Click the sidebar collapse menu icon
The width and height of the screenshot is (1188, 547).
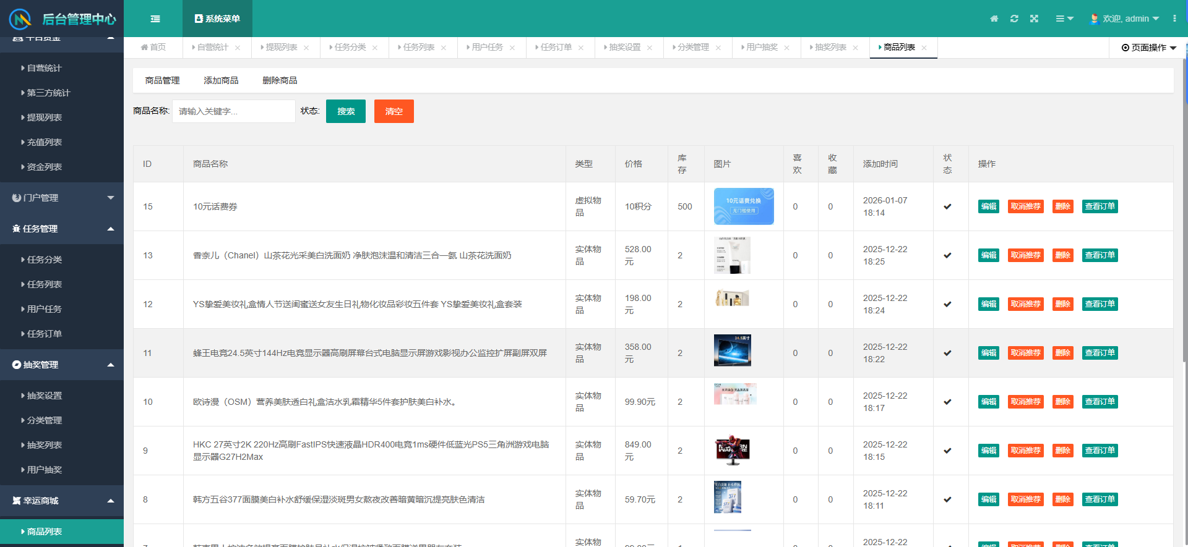pos(155,19)
